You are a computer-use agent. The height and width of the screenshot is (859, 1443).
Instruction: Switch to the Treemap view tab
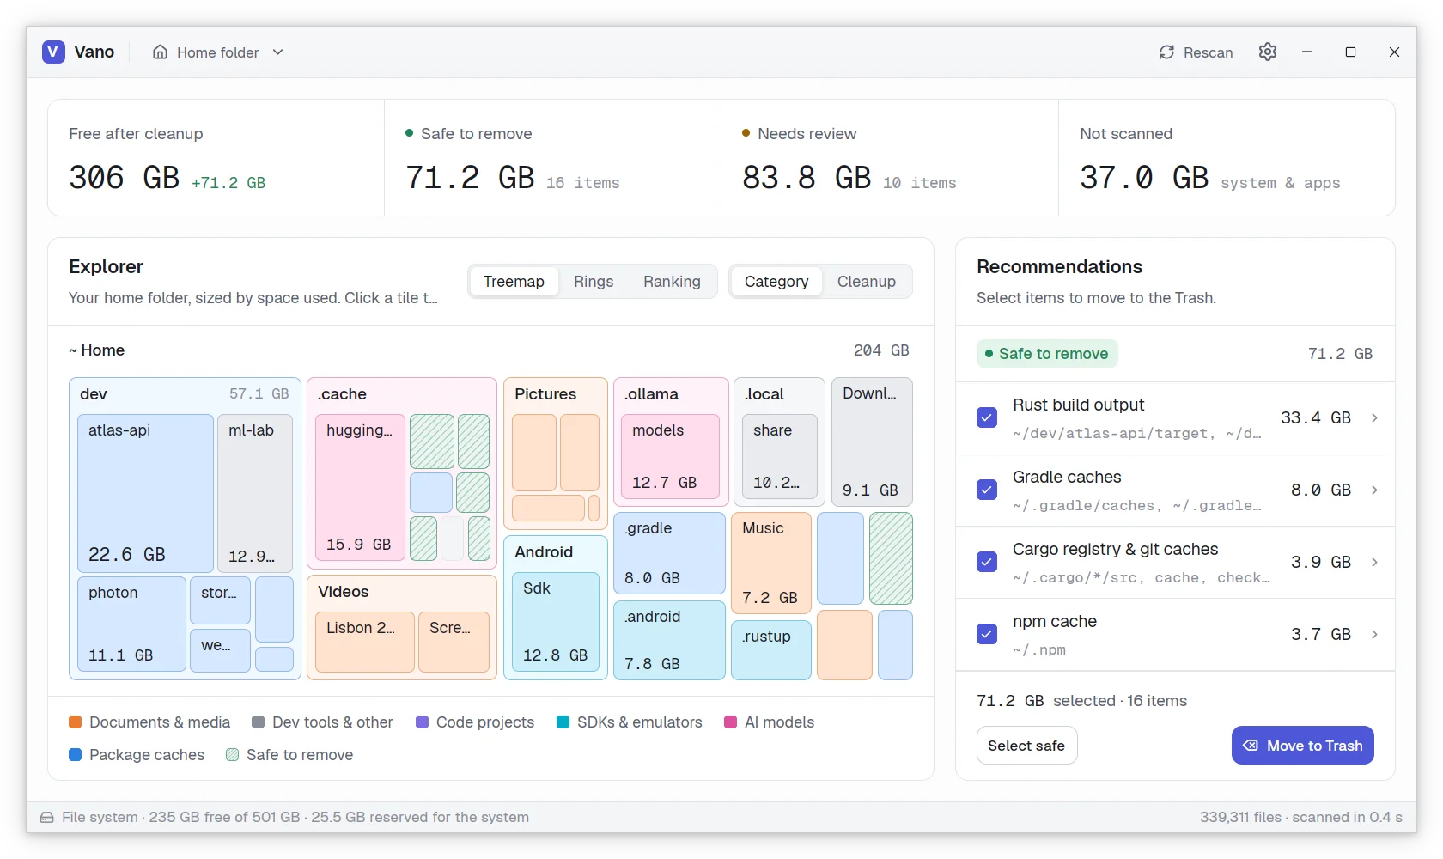point(514,282)
